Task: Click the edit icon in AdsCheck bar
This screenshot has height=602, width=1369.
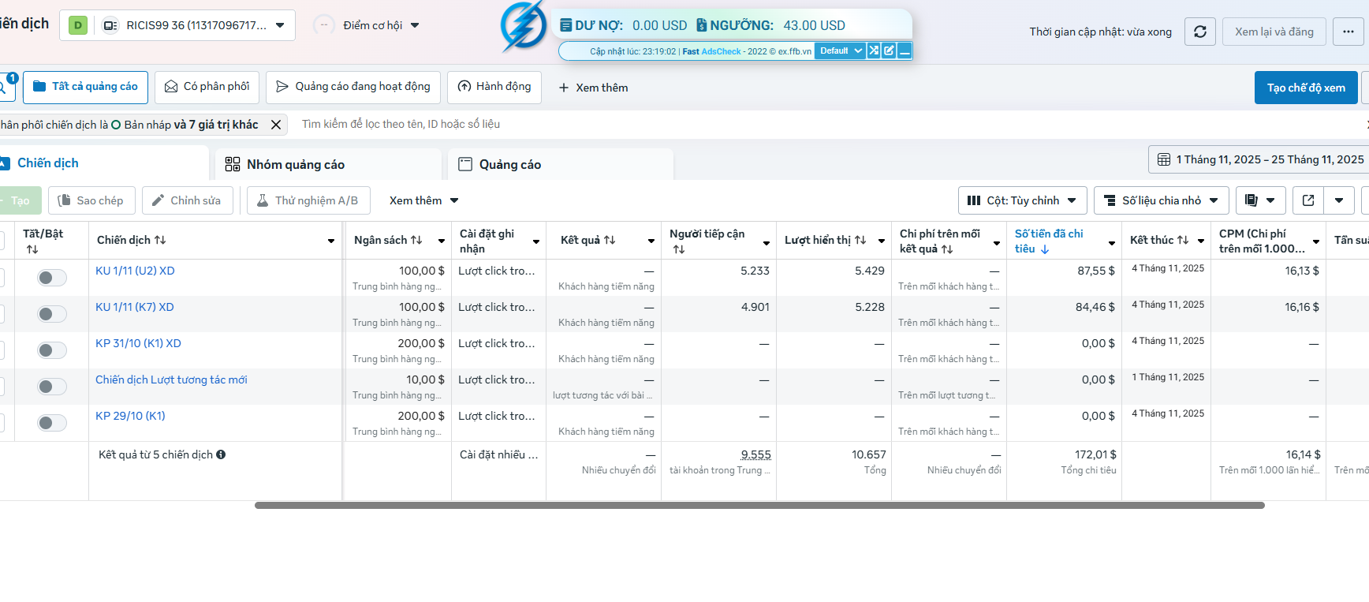Action: (x=889, y=50)
